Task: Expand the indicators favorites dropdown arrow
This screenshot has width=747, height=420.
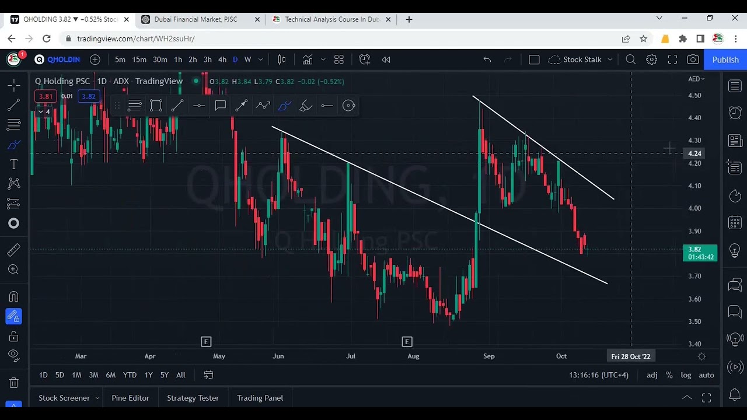Action: 323,60
